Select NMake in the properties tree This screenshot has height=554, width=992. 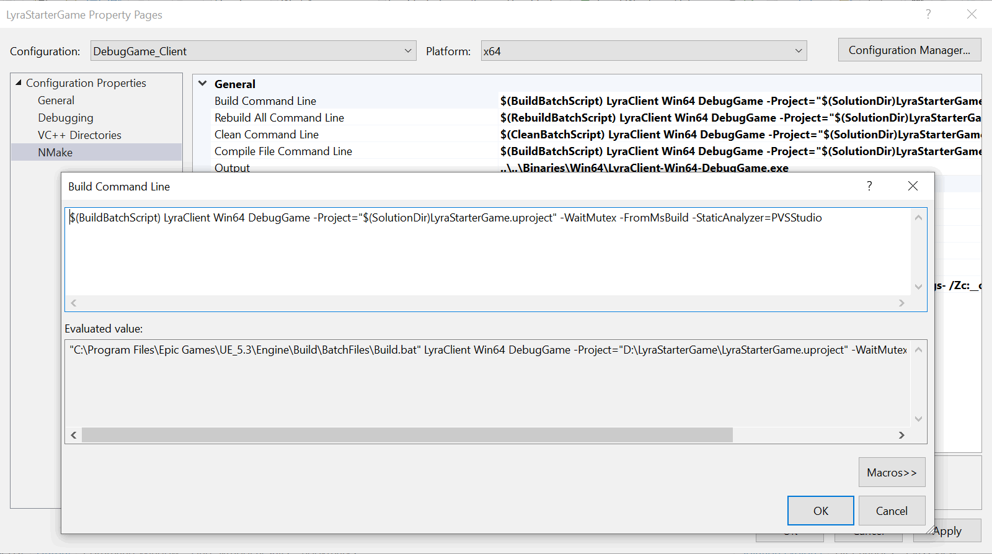[96, 153]
